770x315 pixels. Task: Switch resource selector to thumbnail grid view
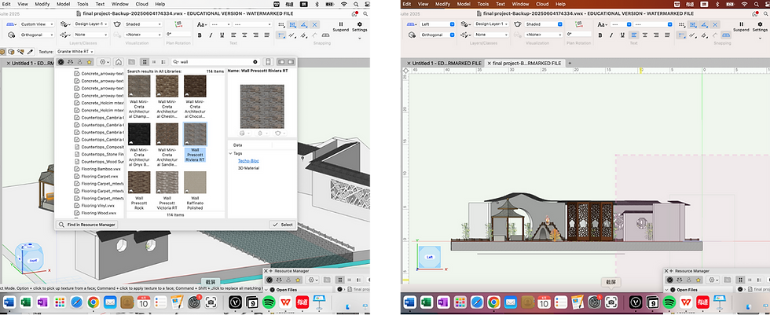click(145, 62)
